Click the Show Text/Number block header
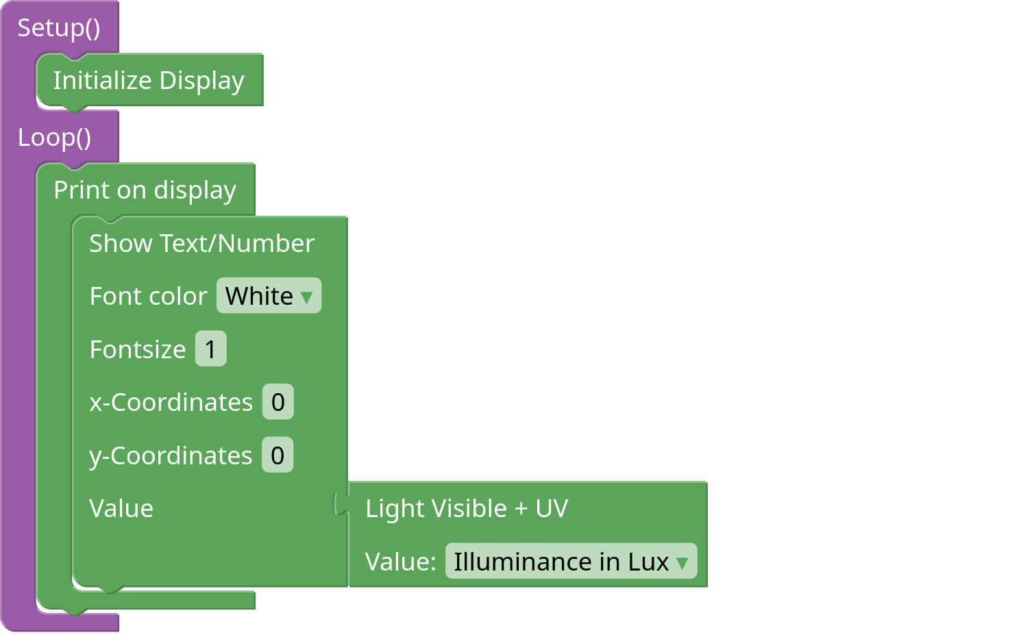Image resolution: width=1023 pixels, height=639 pixels. [201, 243]
